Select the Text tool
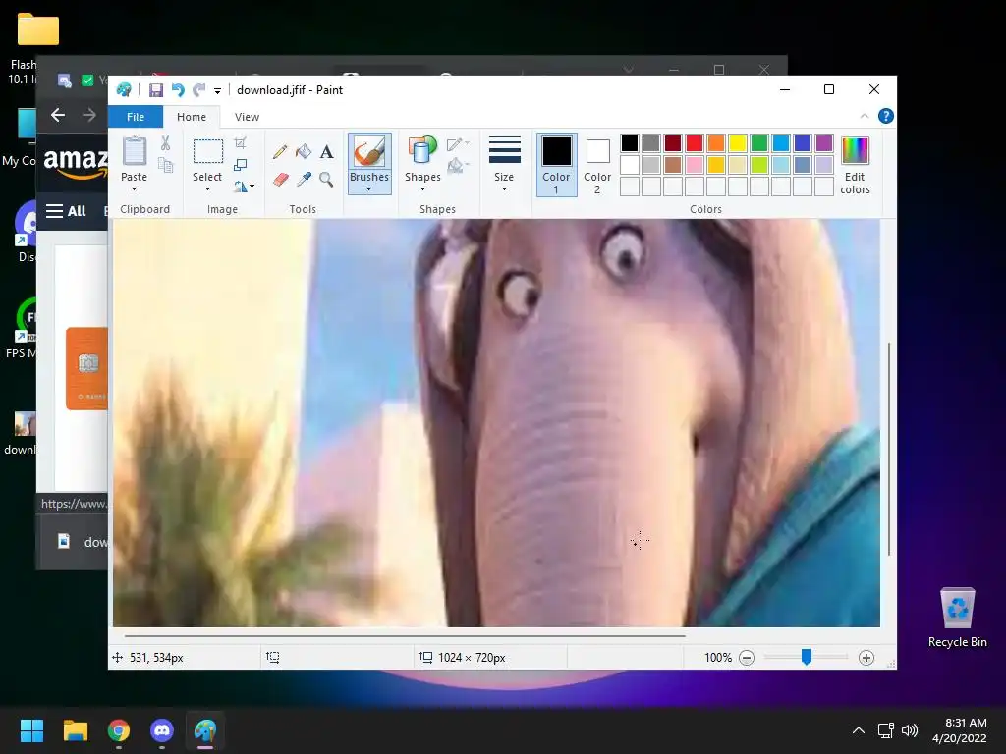 pos(326,151)
